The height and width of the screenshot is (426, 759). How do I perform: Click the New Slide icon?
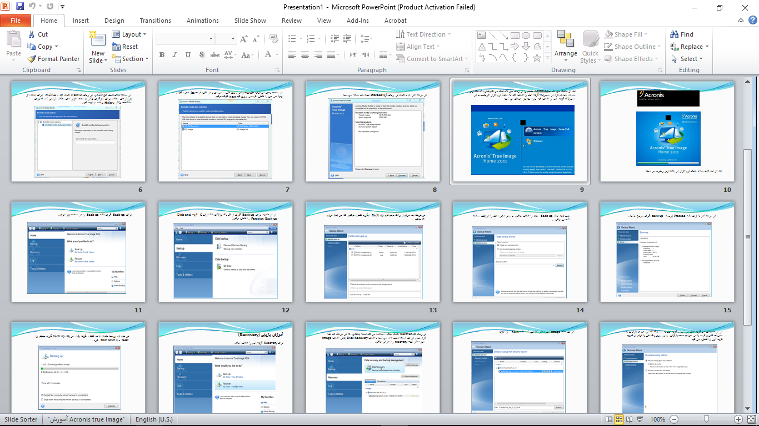click(x=98, y=40)
